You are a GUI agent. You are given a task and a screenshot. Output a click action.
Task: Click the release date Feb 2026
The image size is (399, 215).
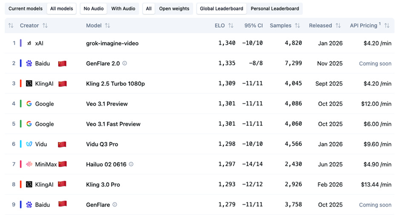coord(330,184)
